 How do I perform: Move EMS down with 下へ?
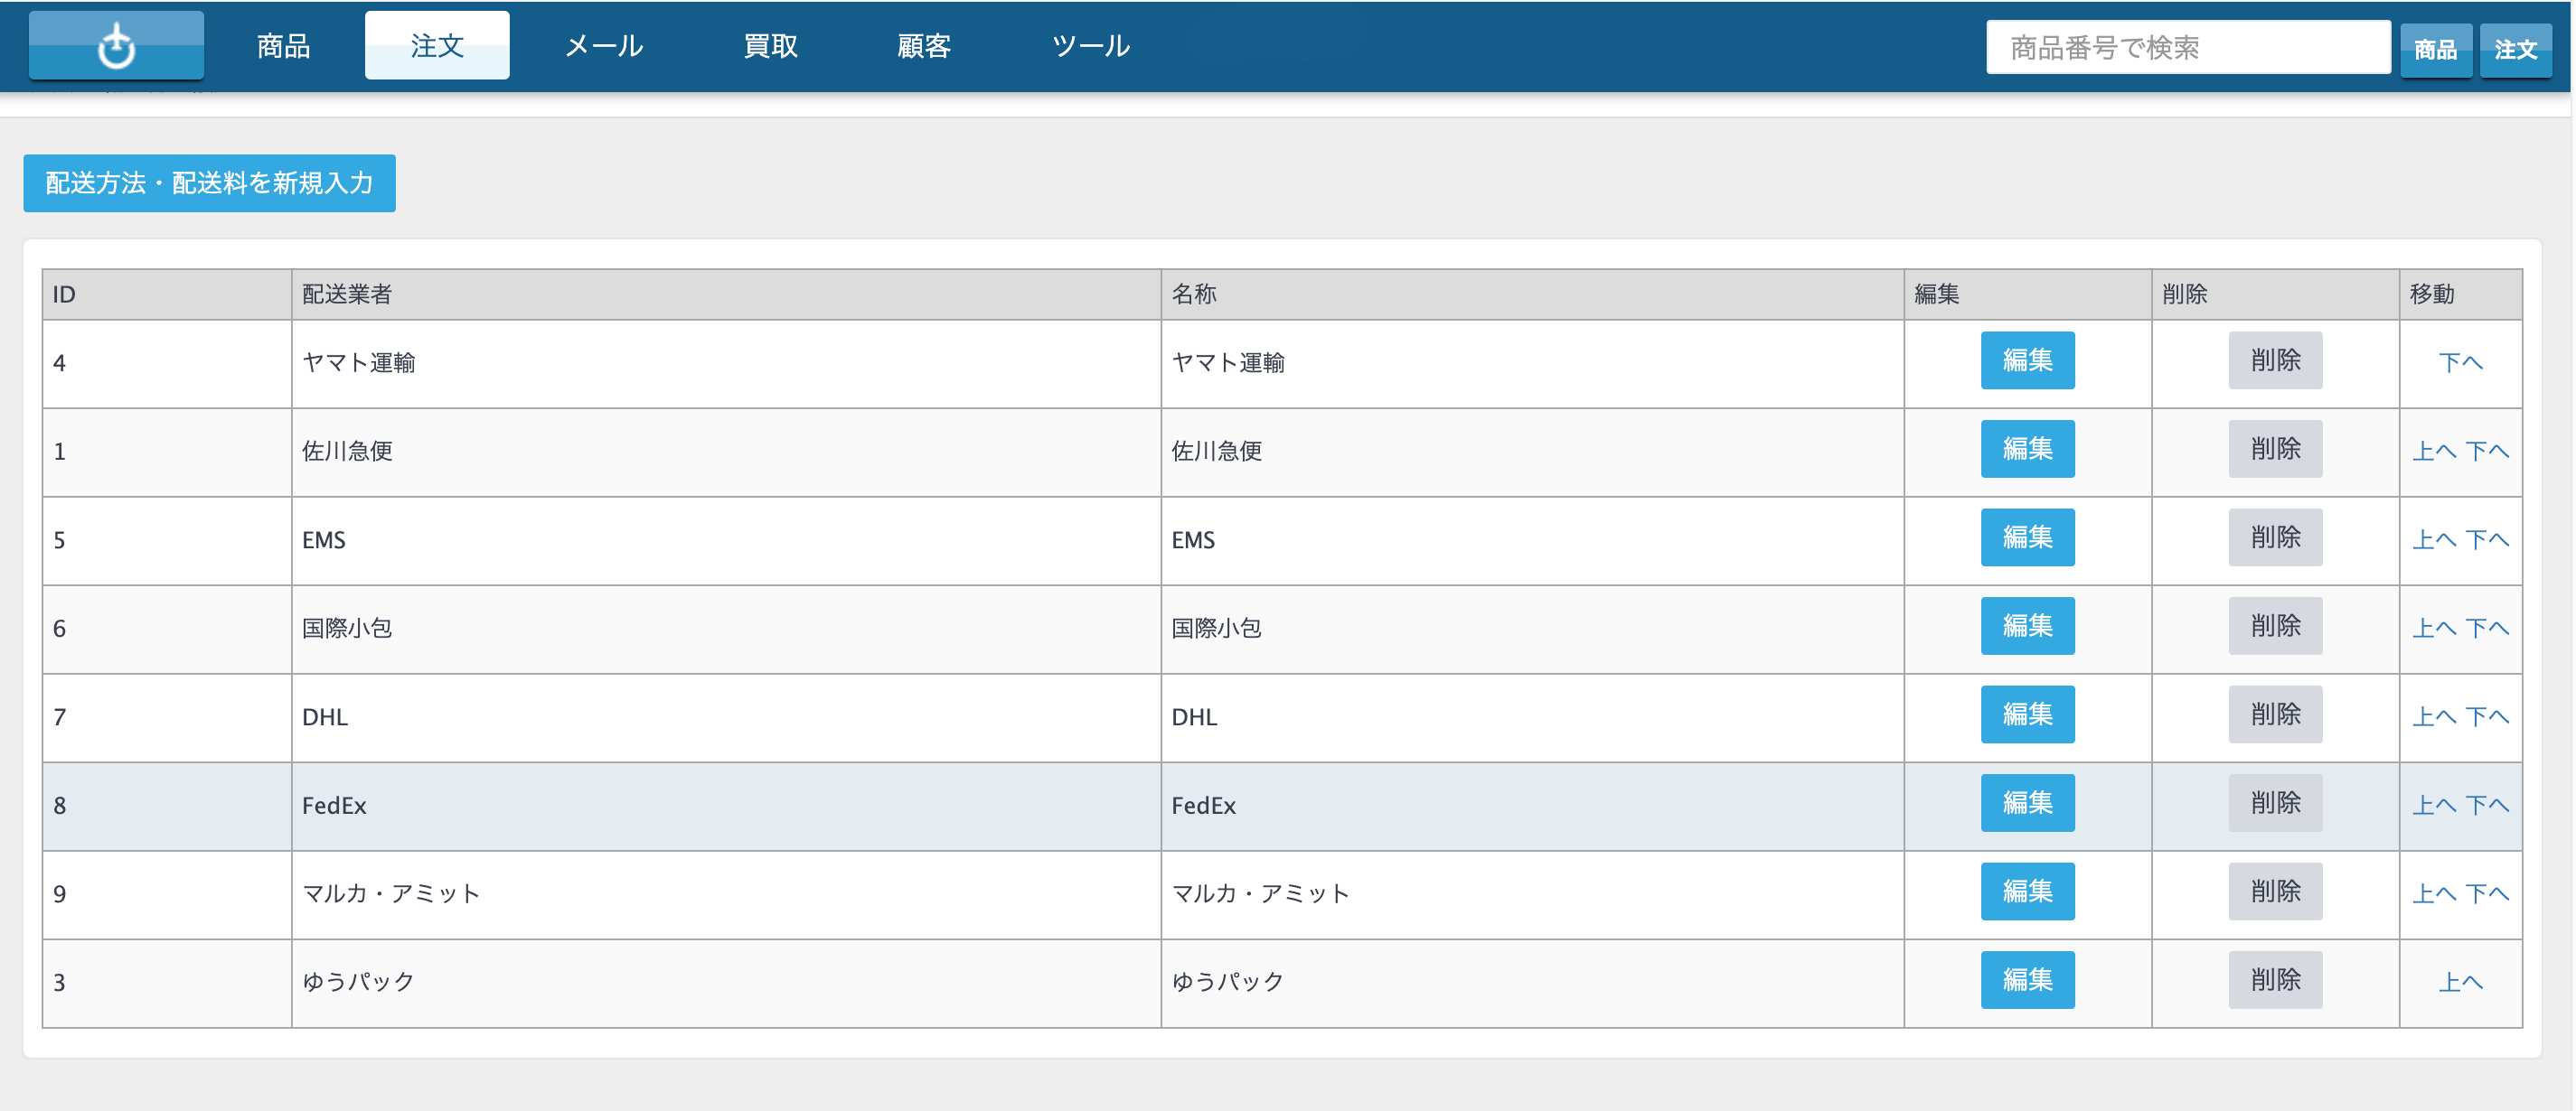click(2487, 540)
